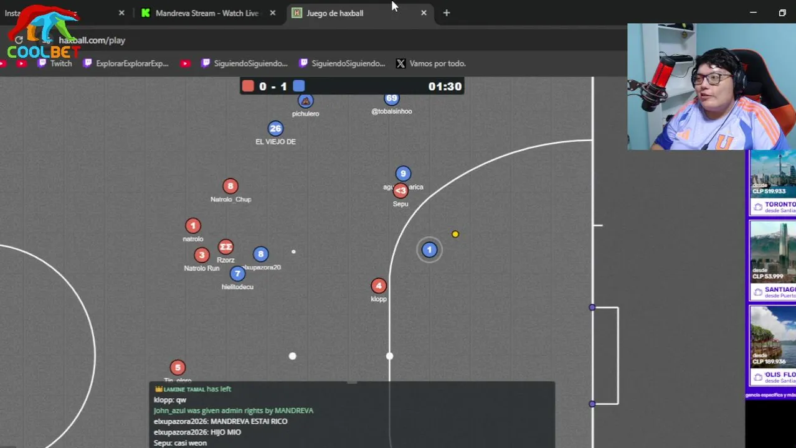Screen dimensions: 796x448
Task: Open the ExplorarExplorarExp bookmark
Action: 126,63
